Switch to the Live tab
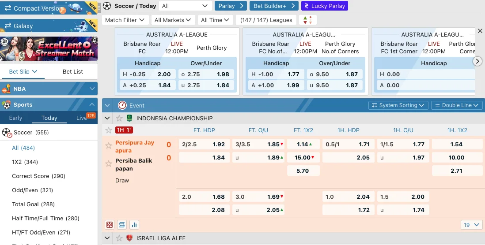This screenshot has height=245, width=485. click(82, 118)
